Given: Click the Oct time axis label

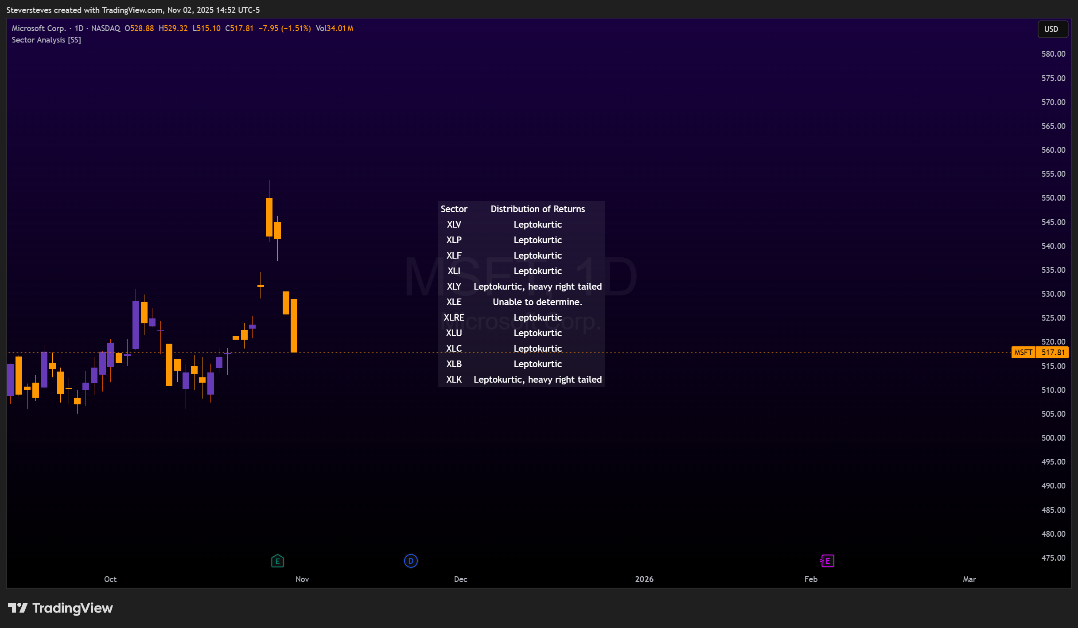Looking at the screenshot, I should click(x=110, y=579).
